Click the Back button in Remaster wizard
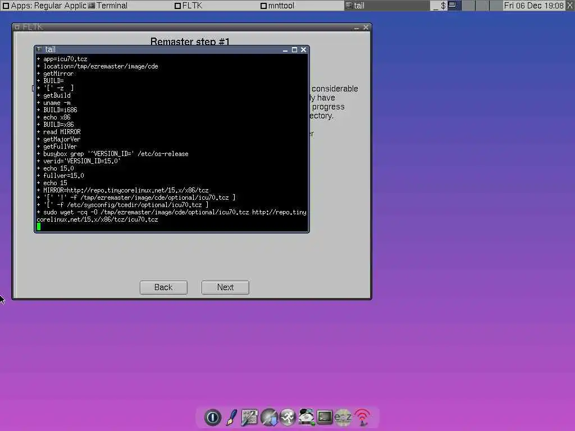 tap(163, 287)
